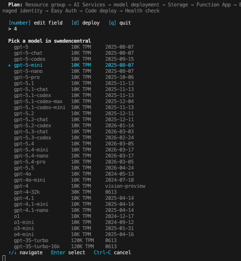The width and height of the screenshot is (241, 261).
Task: Pick gpt-5.1-chat from the list
Action: coord(74,89)
